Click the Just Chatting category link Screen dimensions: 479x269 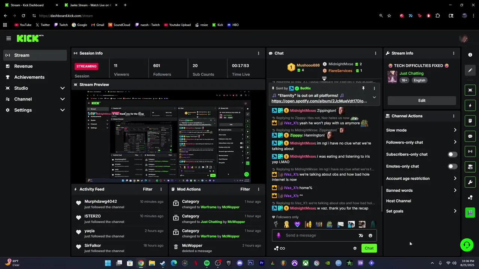tap(411, 74)
